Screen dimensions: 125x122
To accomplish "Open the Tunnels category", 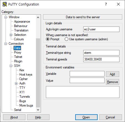I will [25, 97].
